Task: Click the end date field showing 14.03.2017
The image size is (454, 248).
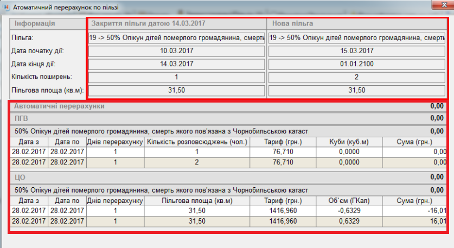Action: [x=177, y=64]
